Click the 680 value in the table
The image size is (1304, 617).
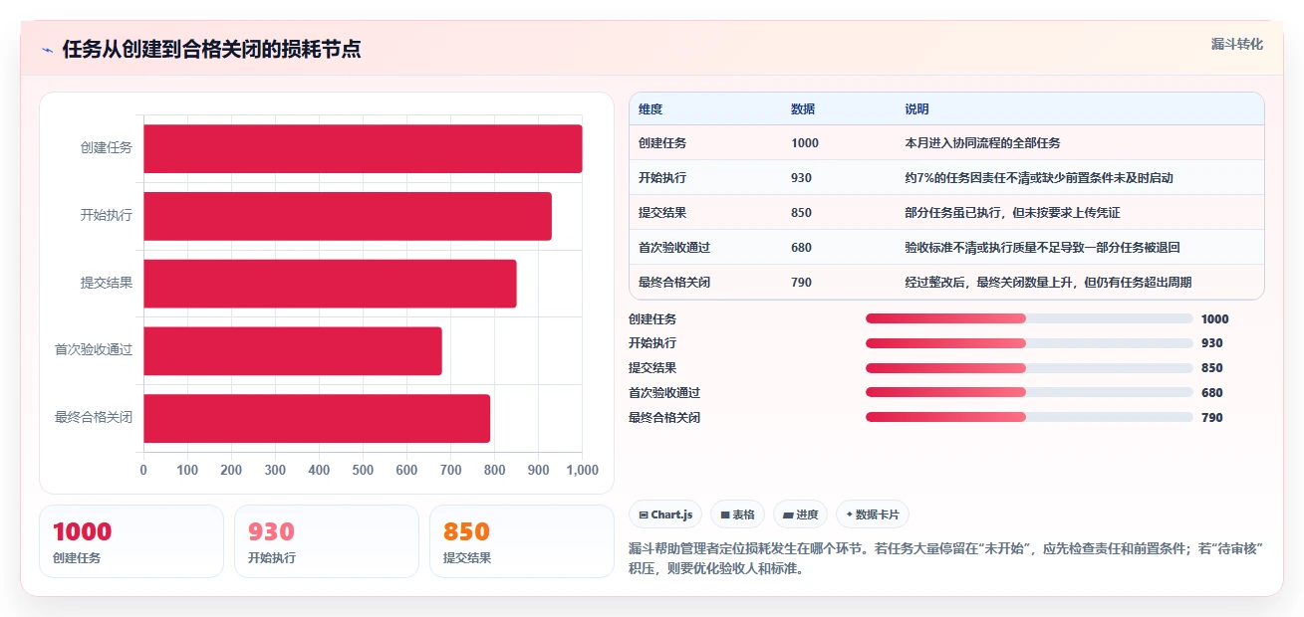click(801, 248)
